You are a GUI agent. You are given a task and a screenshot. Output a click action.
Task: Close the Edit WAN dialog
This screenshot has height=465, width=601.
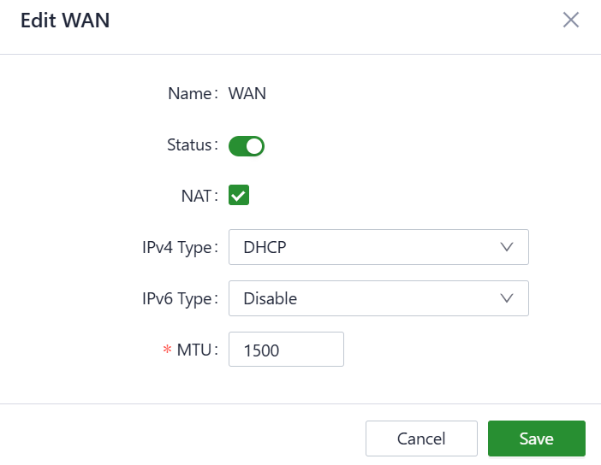click(571, 21)
